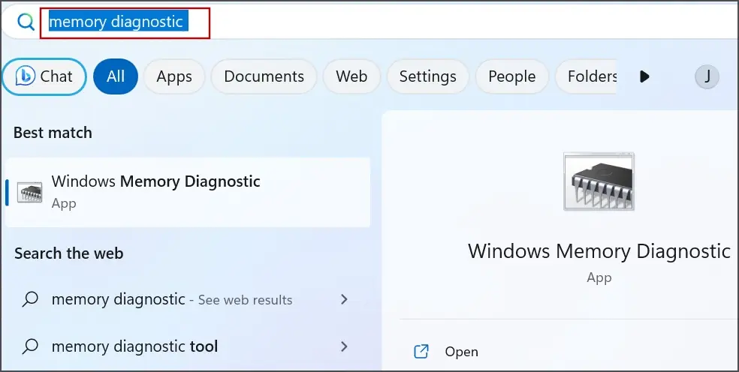Open Windows Memory Diagnostic best match result
Image resolution: width=739 pixels, height=372 pixels.
188,193
